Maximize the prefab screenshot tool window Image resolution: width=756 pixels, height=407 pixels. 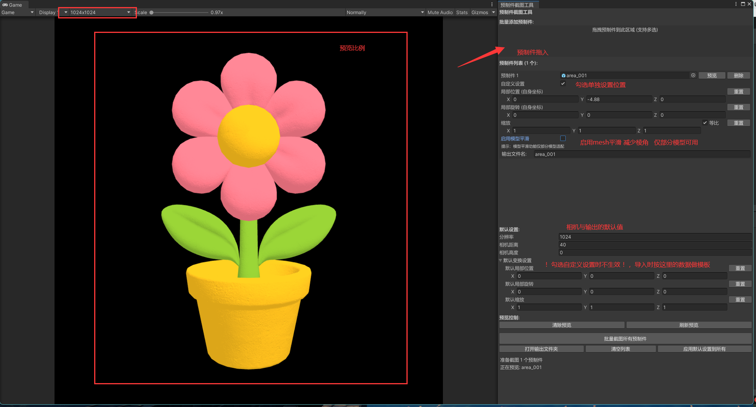(743, 4)
